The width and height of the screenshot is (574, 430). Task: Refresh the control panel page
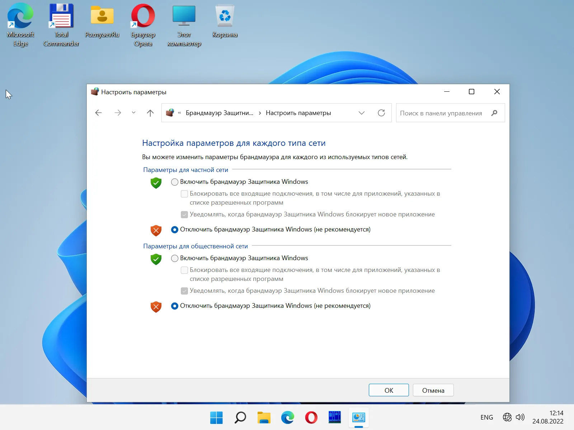tap(381, 113)
